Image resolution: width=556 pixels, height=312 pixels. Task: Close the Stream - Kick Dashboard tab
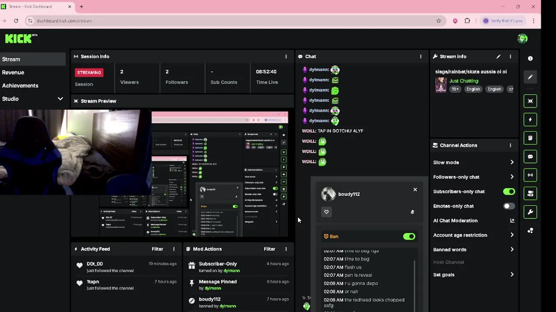pyautogui.click(x=69, y=6)
